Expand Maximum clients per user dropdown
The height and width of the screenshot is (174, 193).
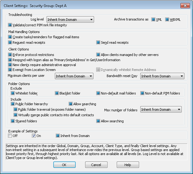click(x=74, y=76)
